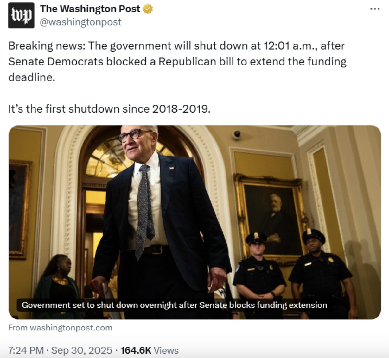Click the security camera dome in the photo
Viewport: 389px width, 358px height.
[x=237, y=135]
